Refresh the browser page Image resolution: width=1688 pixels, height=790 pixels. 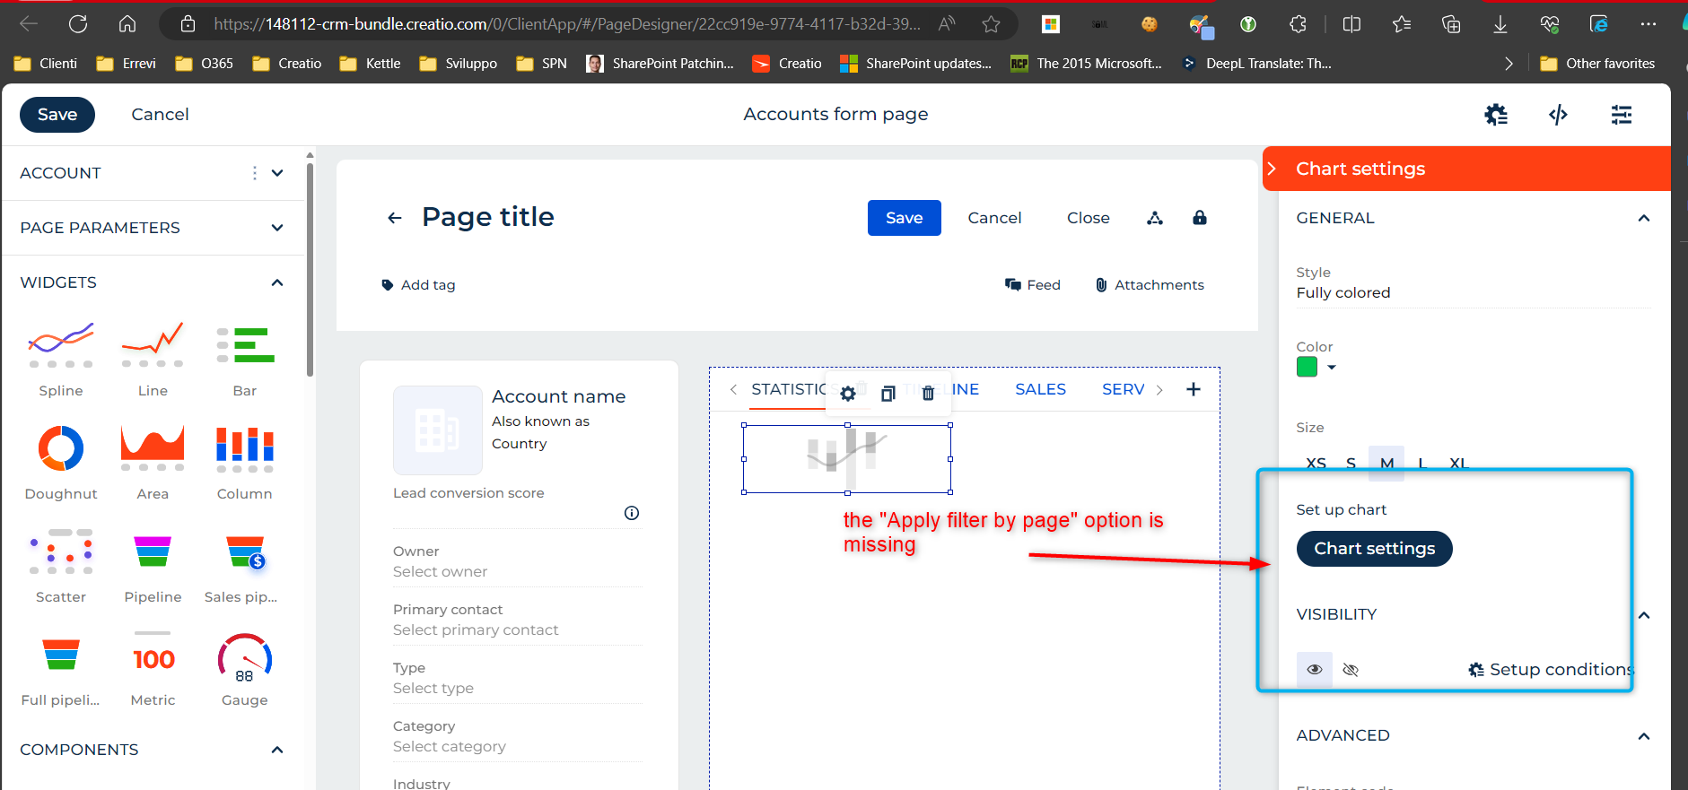click(78, 24)
